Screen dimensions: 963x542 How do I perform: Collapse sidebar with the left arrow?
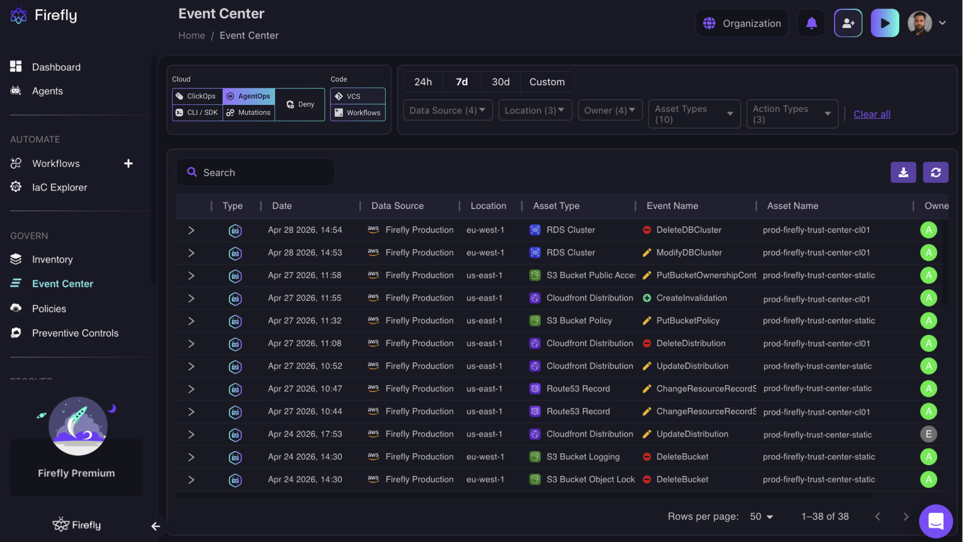[155, 526]
